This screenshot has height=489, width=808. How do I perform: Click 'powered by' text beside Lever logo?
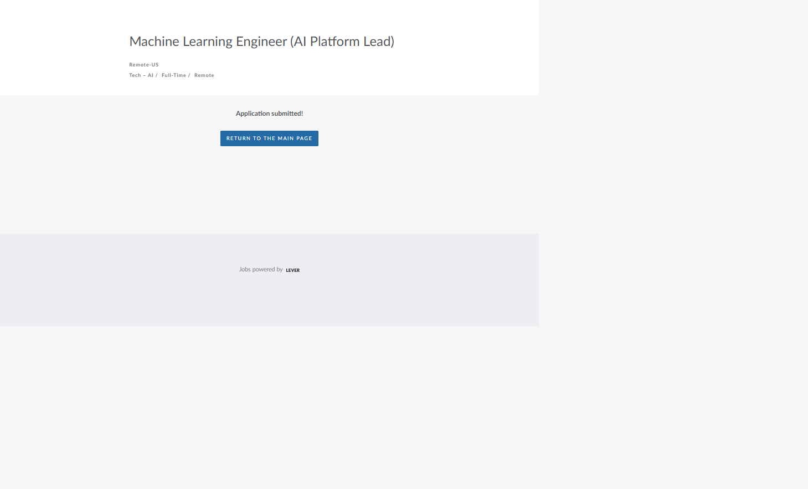[267, 270]
